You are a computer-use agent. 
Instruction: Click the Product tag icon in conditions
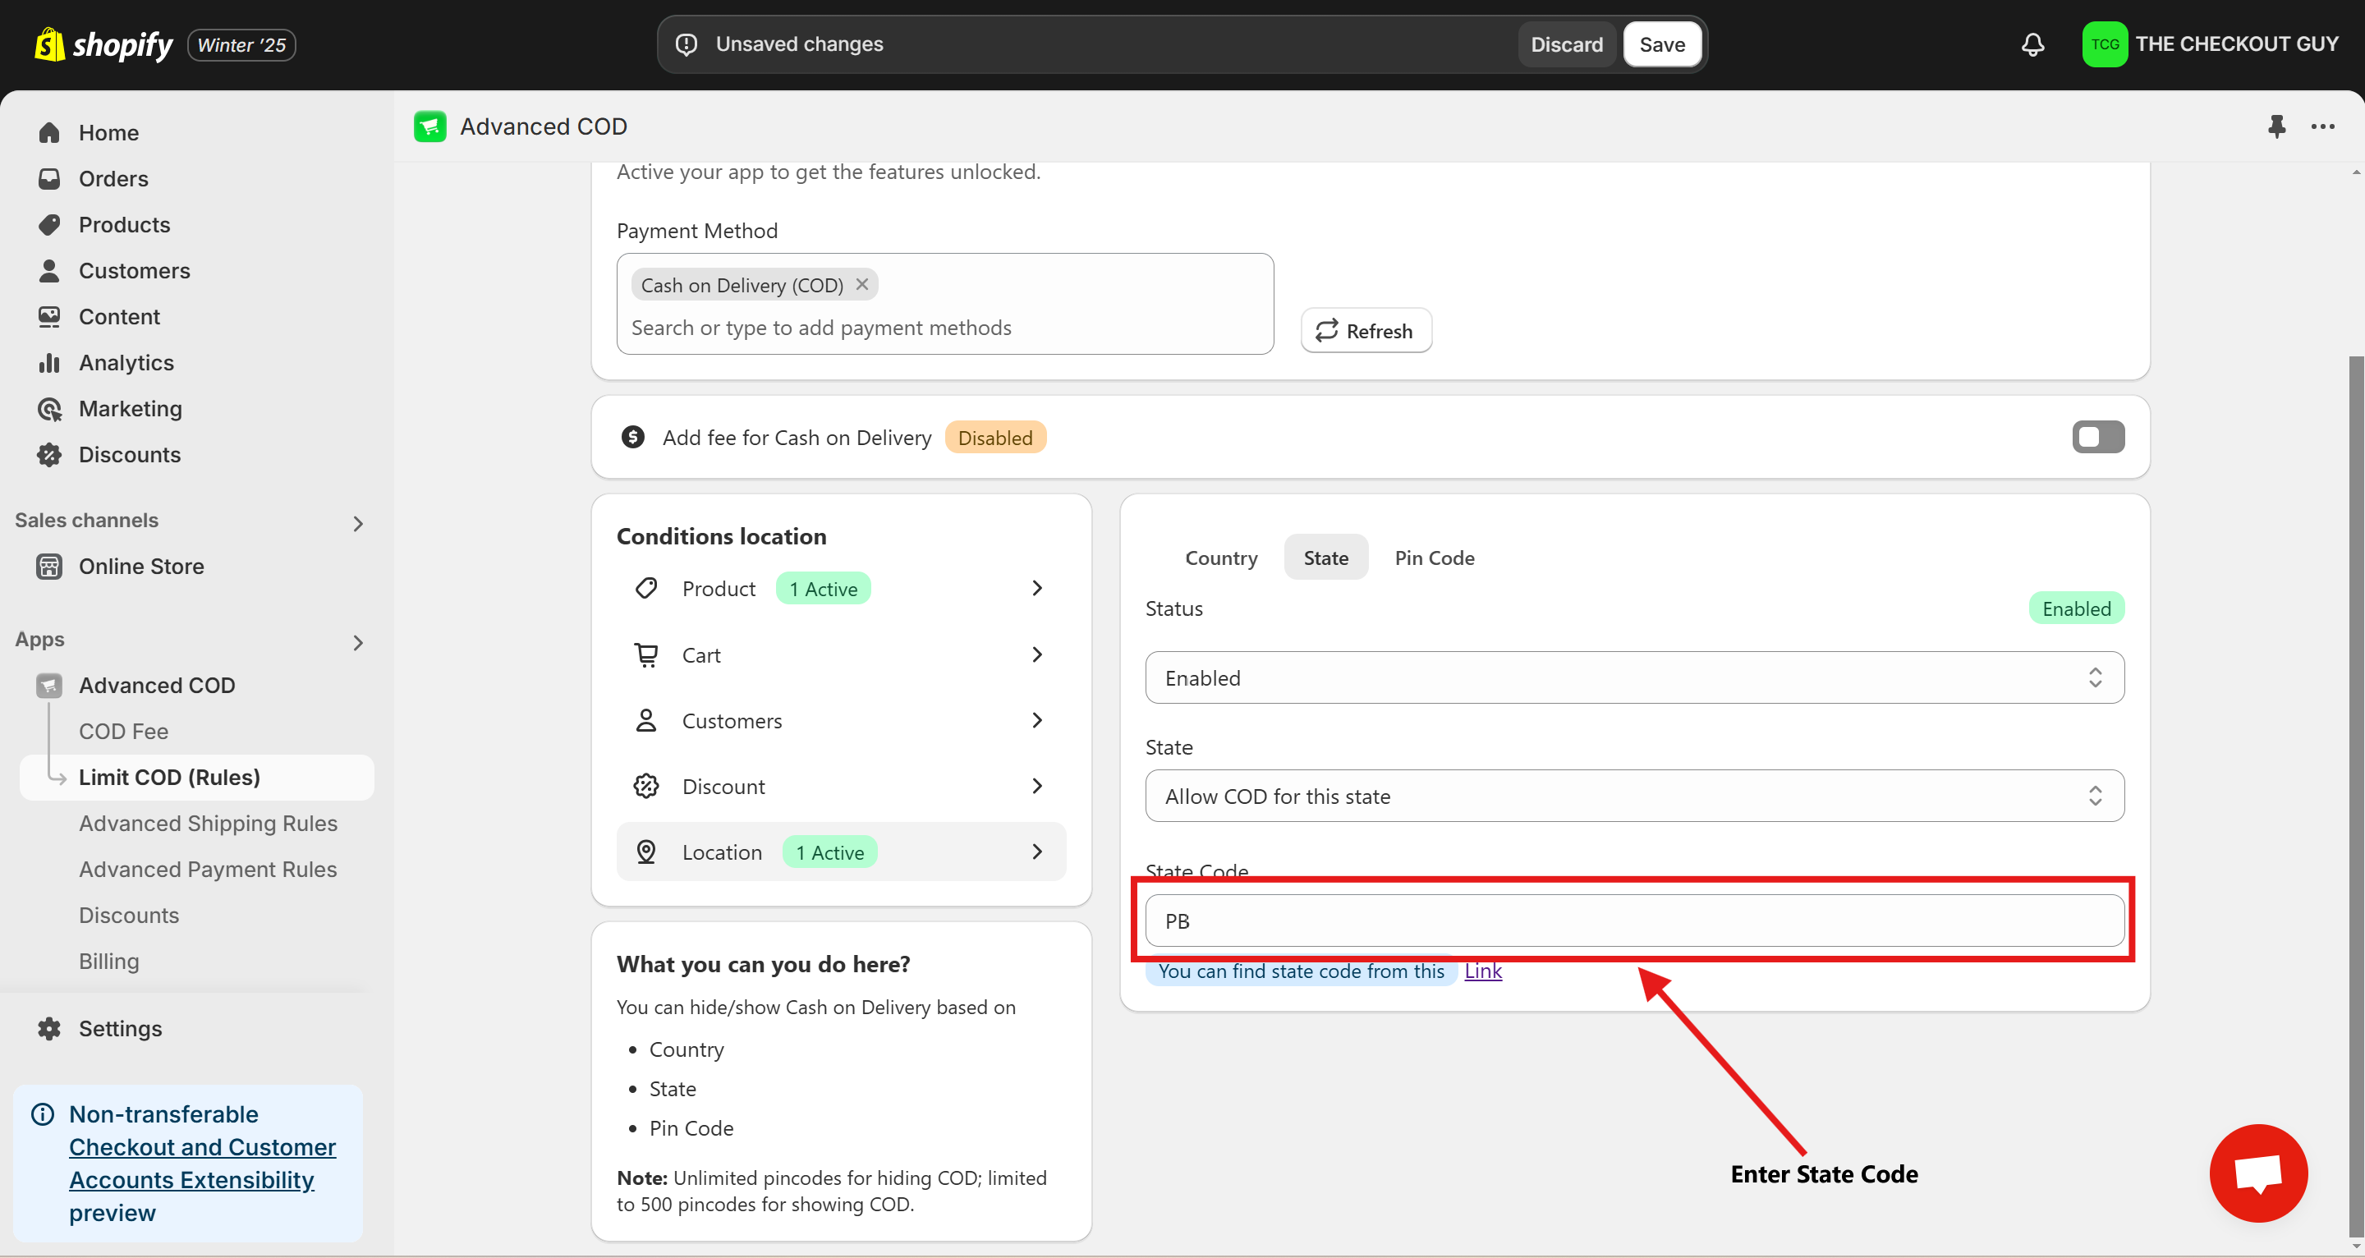pos(646,588)
